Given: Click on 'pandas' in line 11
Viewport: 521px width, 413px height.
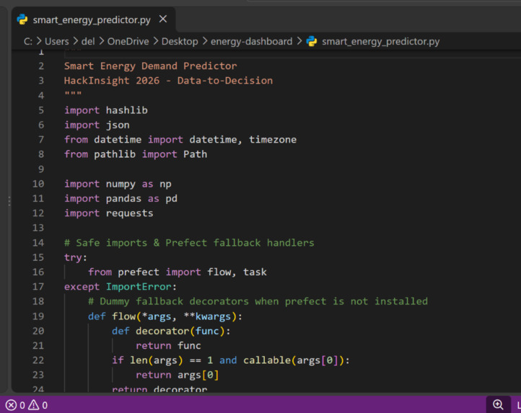Looking at the screenshot, I should pyautogui.click(x=123, y=198).
